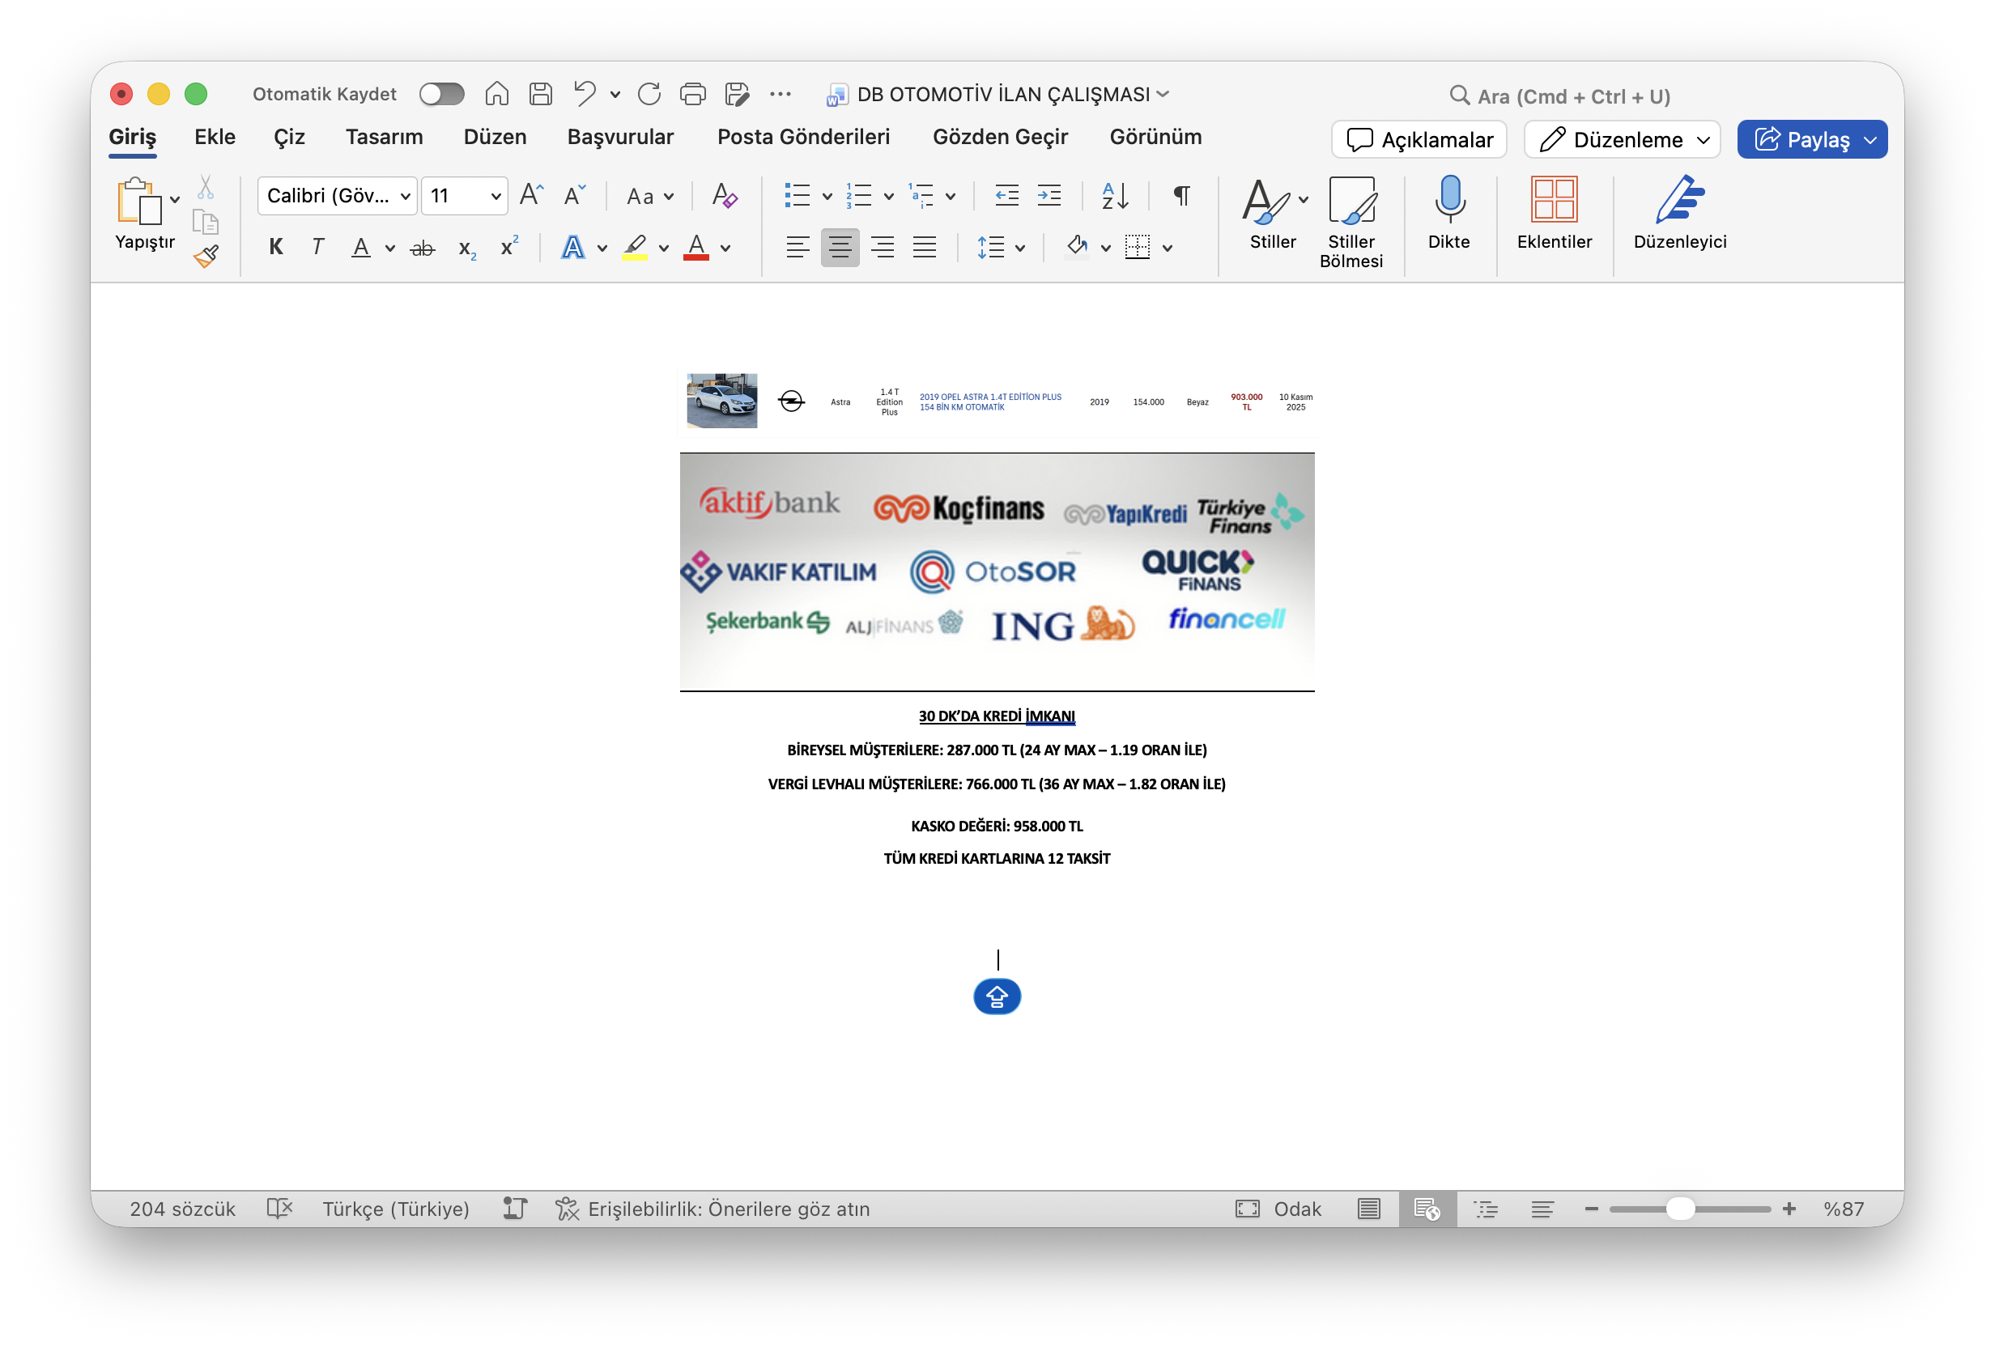1995x1347 pixels.
Task: Justify the paragraph text
Action: [925, 247]
